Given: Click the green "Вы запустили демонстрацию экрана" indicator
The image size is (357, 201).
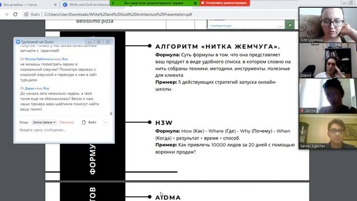Looking at the screenshot, I should [153, 3].
